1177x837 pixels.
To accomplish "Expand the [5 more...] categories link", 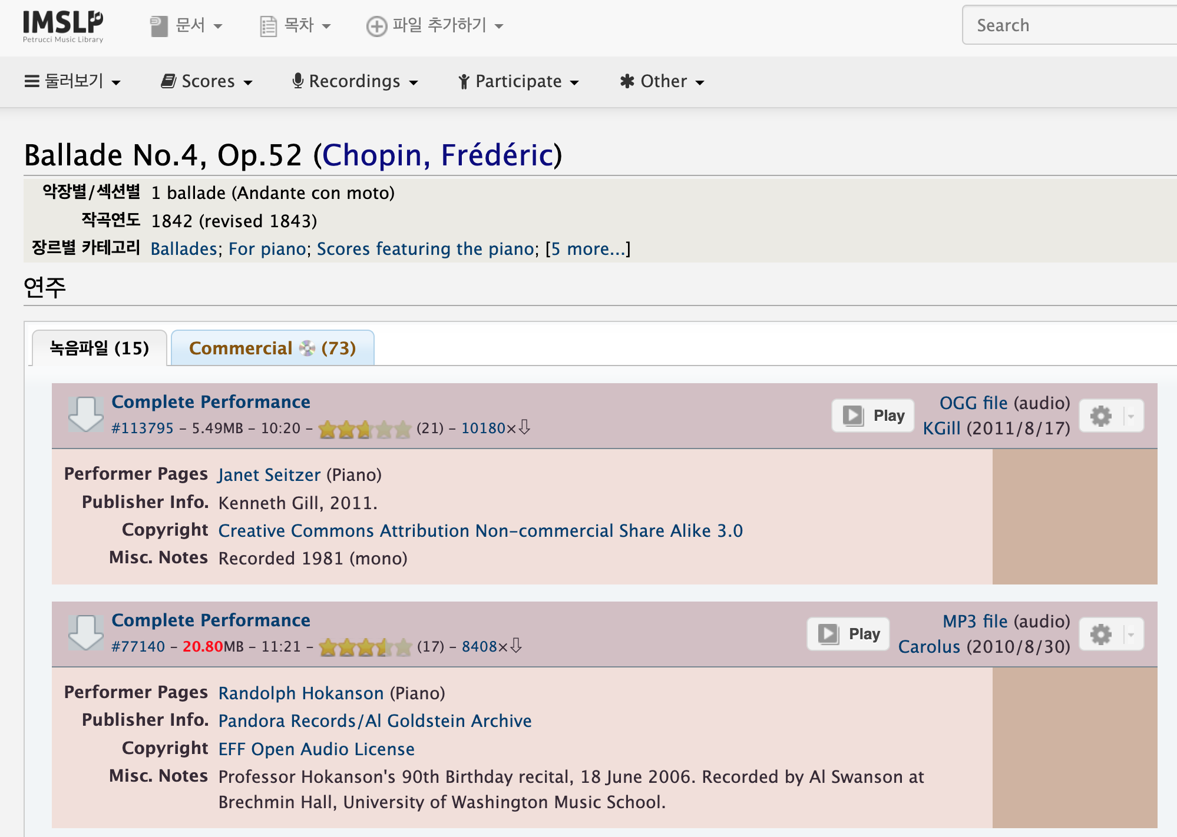I will (x=588, y=249).
